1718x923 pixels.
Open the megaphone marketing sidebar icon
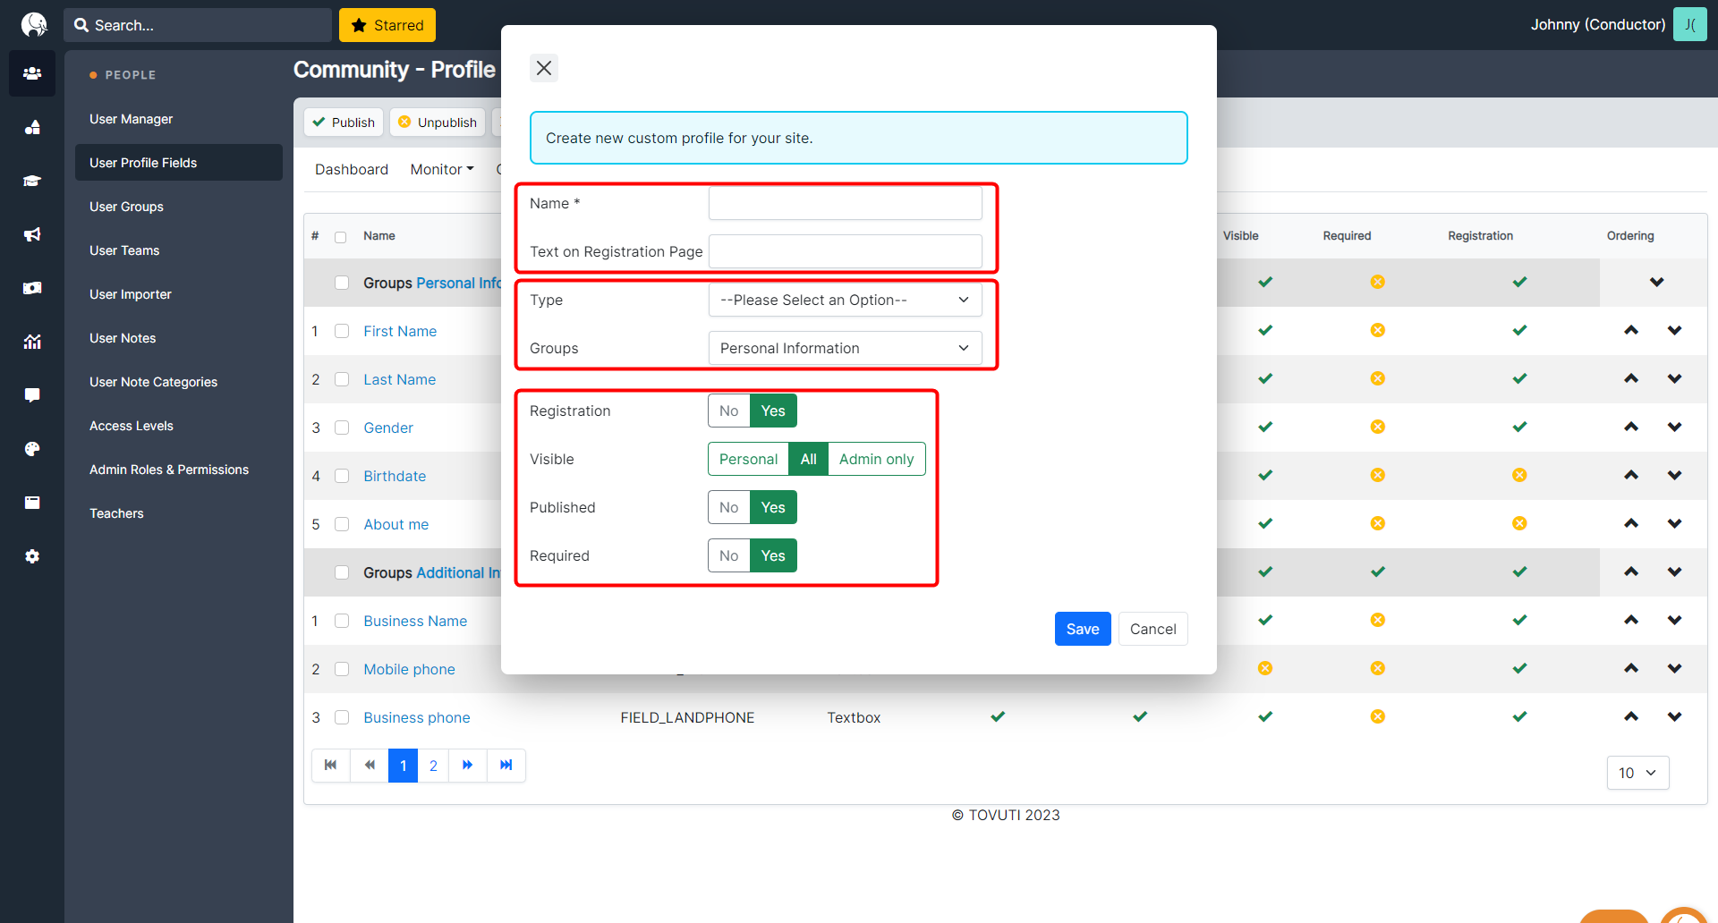(x=32, y=234)
